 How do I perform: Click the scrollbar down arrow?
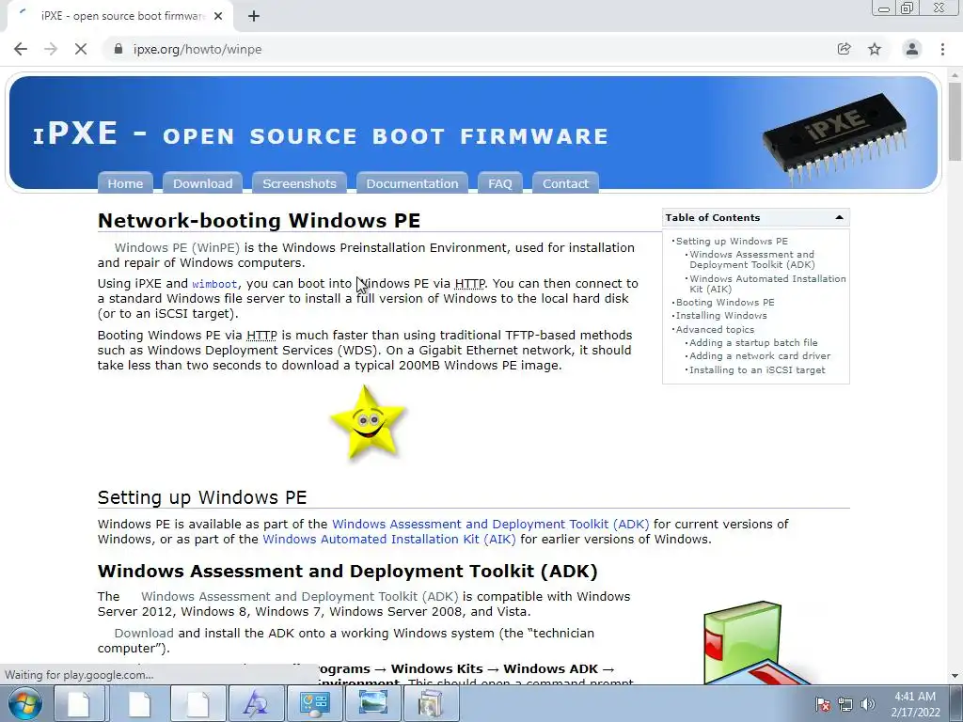point(955,676)
